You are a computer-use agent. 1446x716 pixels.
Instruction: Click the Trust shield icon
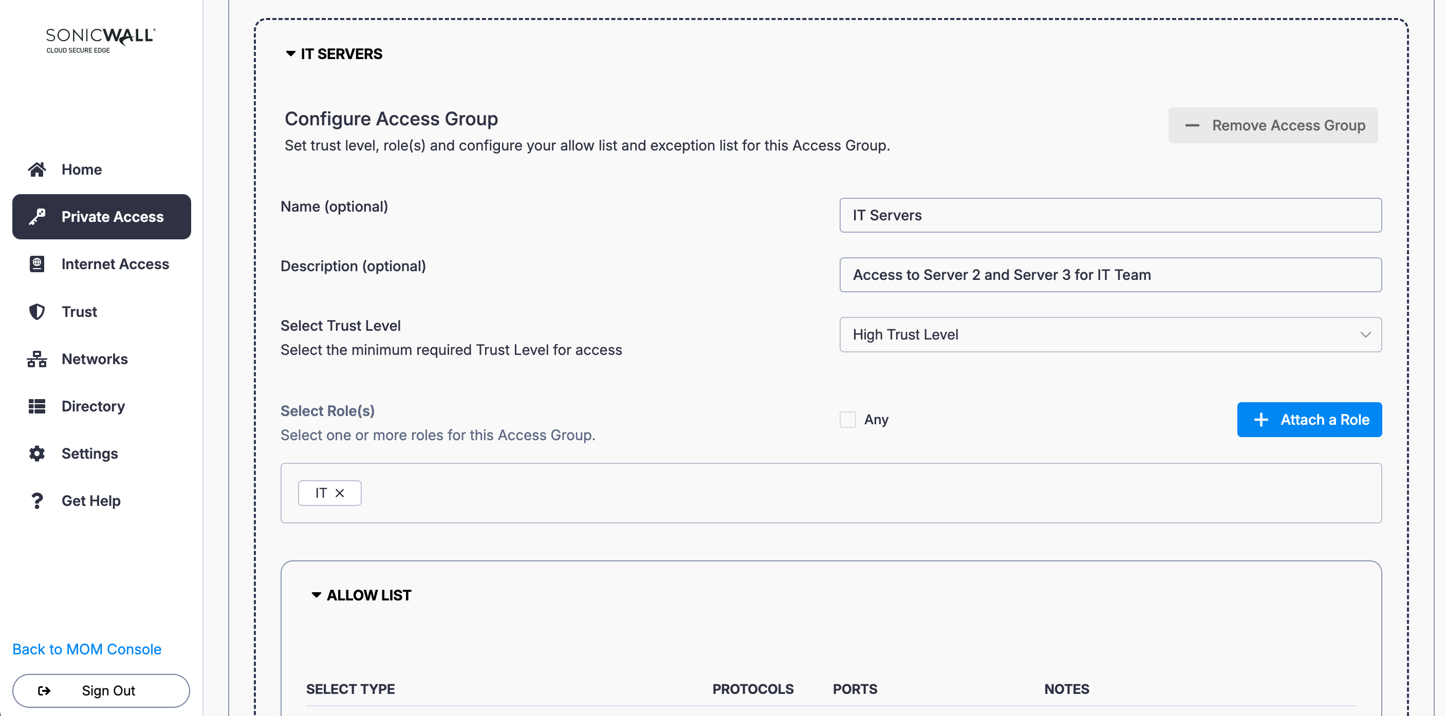pos(37,311)
